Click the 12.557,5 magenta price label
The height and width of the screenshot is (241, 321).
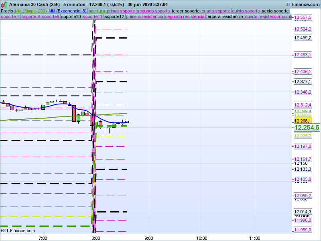(x=303, y=18)
